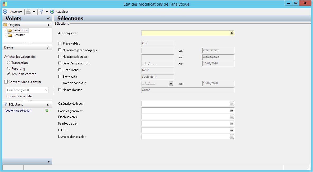Open the Actions menu
Image resolution: width=313 pixels, height=172 pixels.
point(16,12)
